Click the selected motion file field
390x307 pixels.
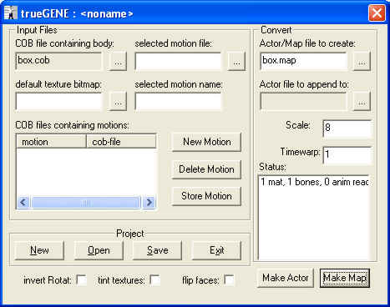[178, 61]
